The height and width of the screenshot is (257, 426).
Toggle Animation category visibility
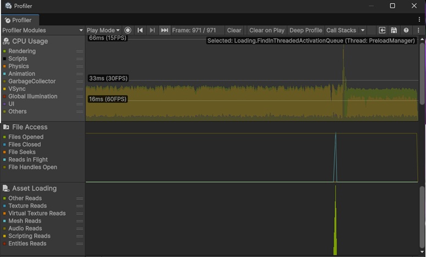point(4,74)
